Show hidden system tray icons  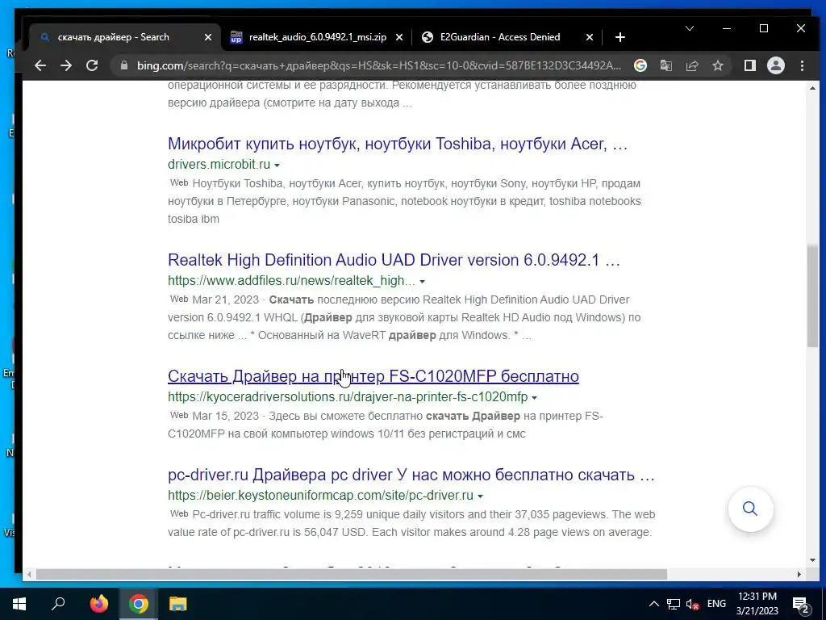(653, 604)
